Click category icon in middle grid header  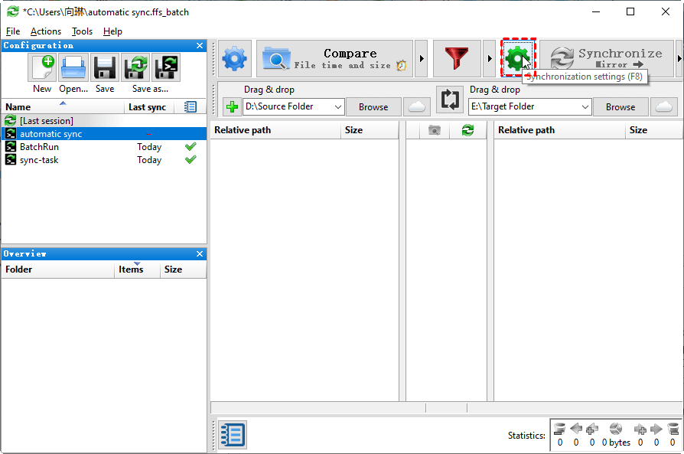point(435,130)
